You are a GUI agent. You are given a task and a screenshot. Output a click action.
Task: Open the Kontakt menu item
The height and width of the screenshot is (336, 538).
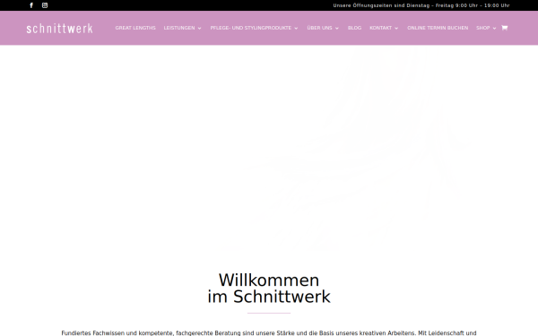point(380,28)
